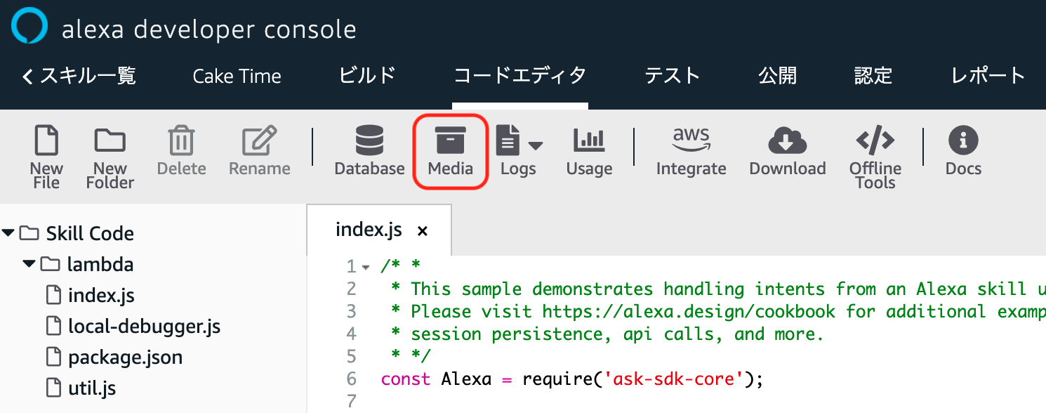Go back to スキル一覧
Image resolution: width=1046 pixels, height=413 pixels.
coord(79,76)
